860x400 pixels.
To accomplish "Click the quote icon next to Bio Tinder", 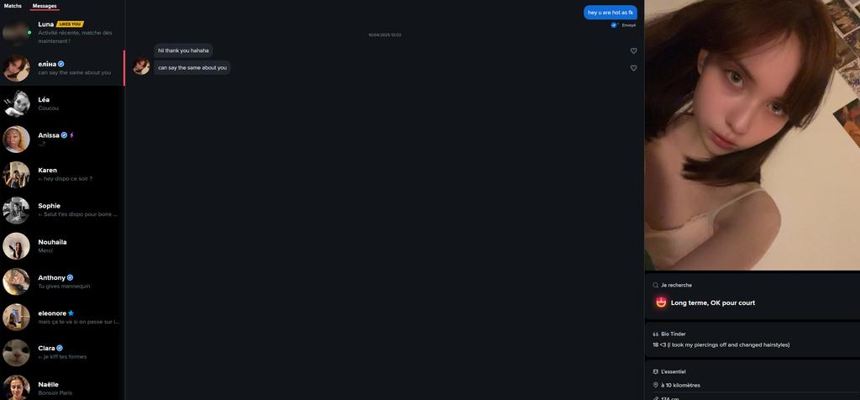I will 656,334.
